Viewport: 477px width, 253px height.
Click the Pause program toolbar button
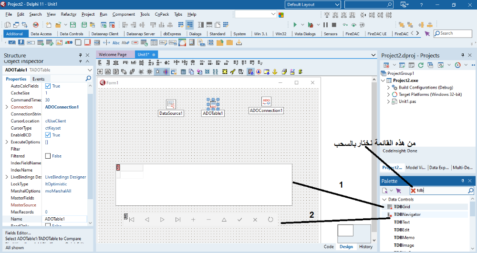click(x=325, y=25)
